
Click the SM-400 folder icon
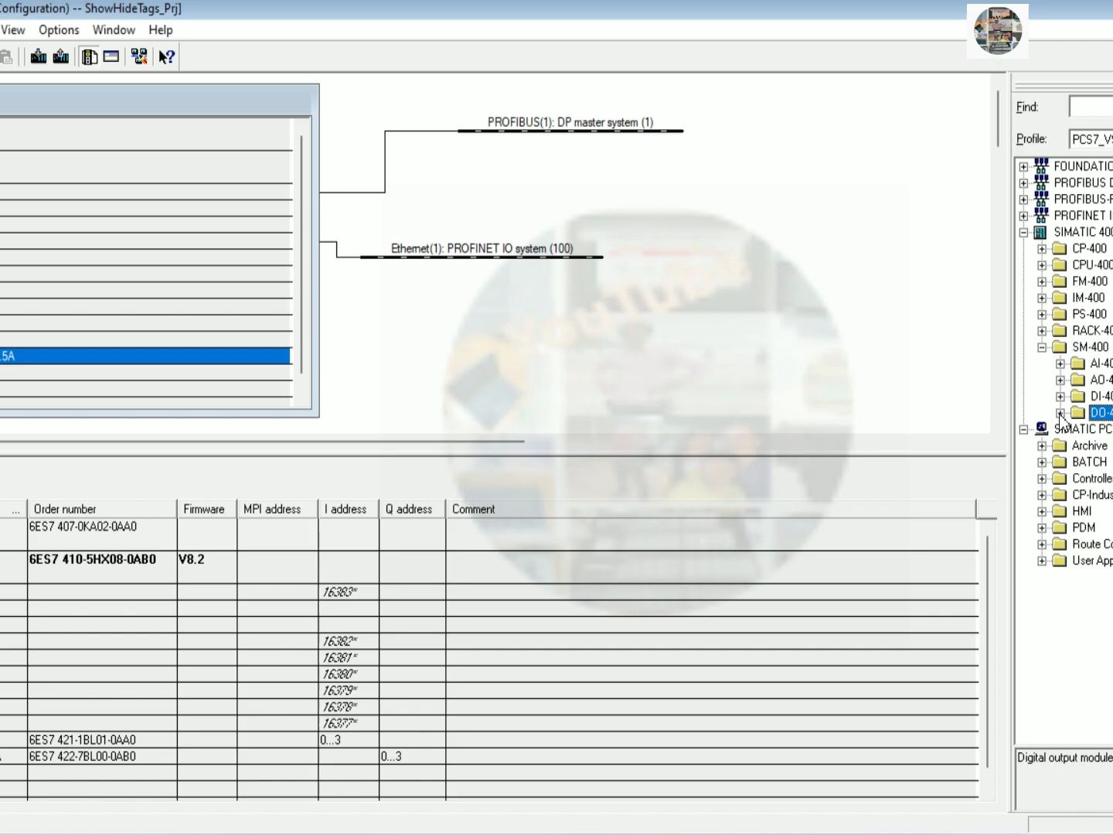pyautogui.click(x=1060, y=347)
